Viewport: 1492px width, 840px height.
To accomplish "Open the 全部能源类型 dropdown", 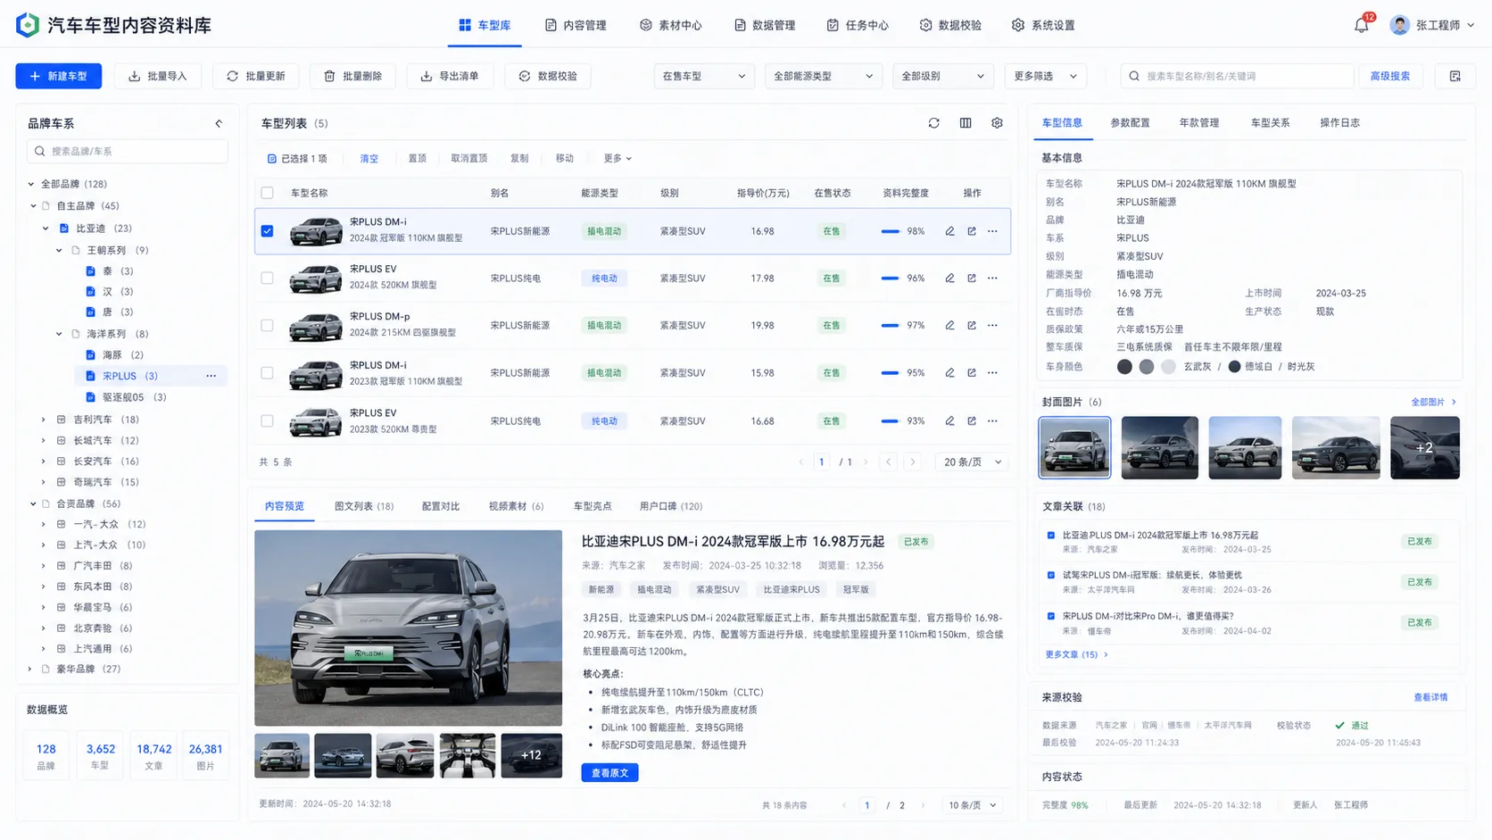I will point(823,76).
